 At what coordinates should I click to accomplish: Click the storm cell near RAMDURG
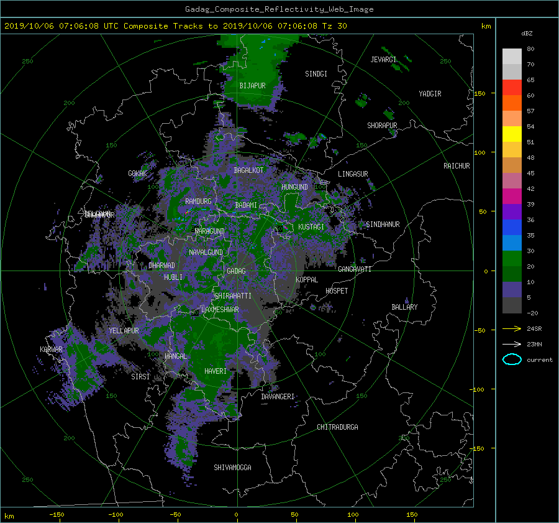tap(187, 212)
